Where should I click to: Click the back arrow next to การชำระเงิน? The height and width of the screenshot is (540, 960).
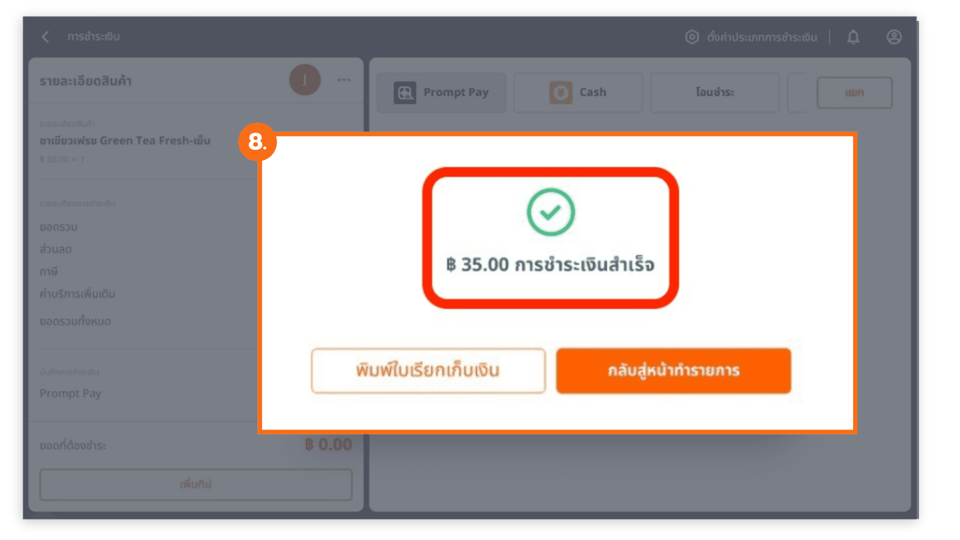pyautogui.click(x=45, y=36)
